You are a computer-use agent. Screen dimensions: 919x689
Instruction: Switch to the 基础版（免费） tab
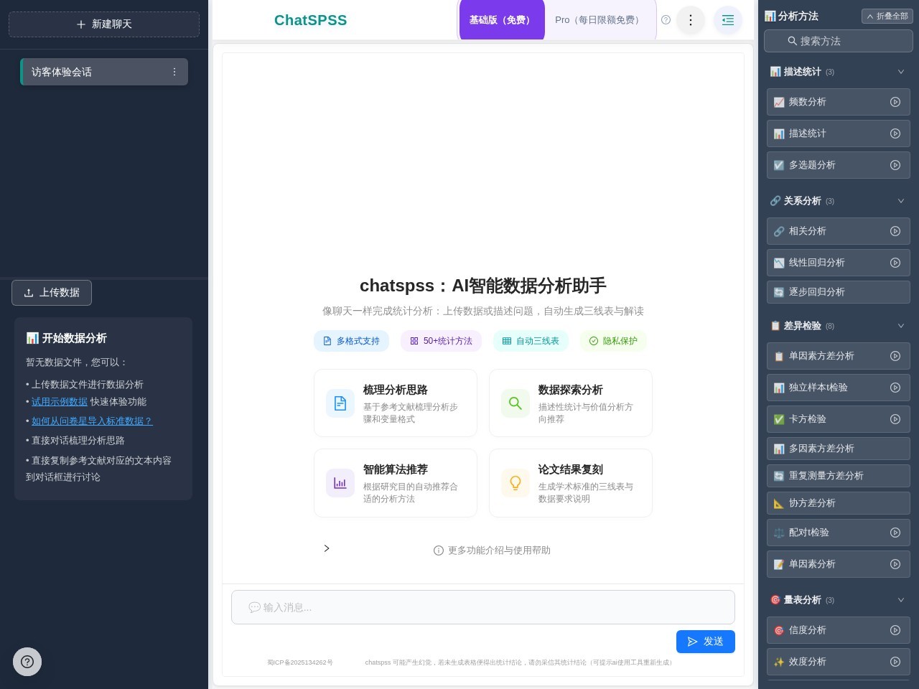point(502,20)
